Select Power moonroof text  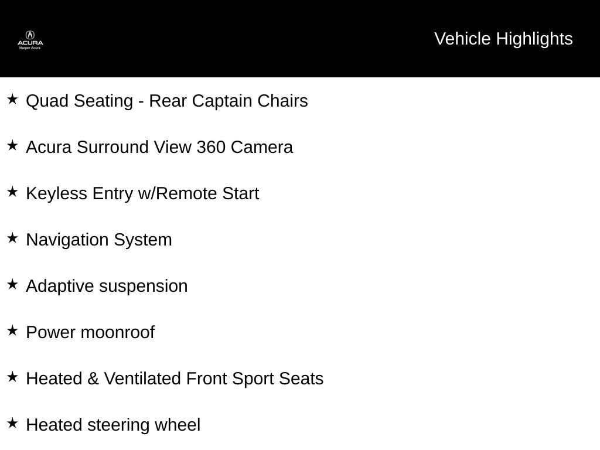90,333
